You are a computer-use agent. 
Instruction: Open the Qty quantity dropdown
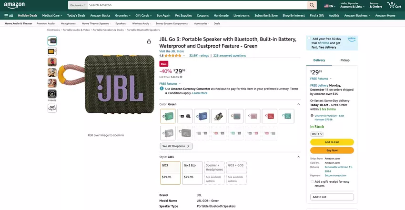317,134
